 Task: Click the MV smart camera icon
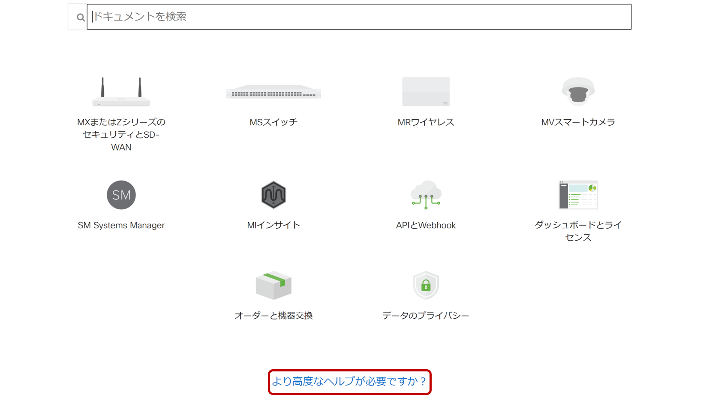(x=578, y=92)
